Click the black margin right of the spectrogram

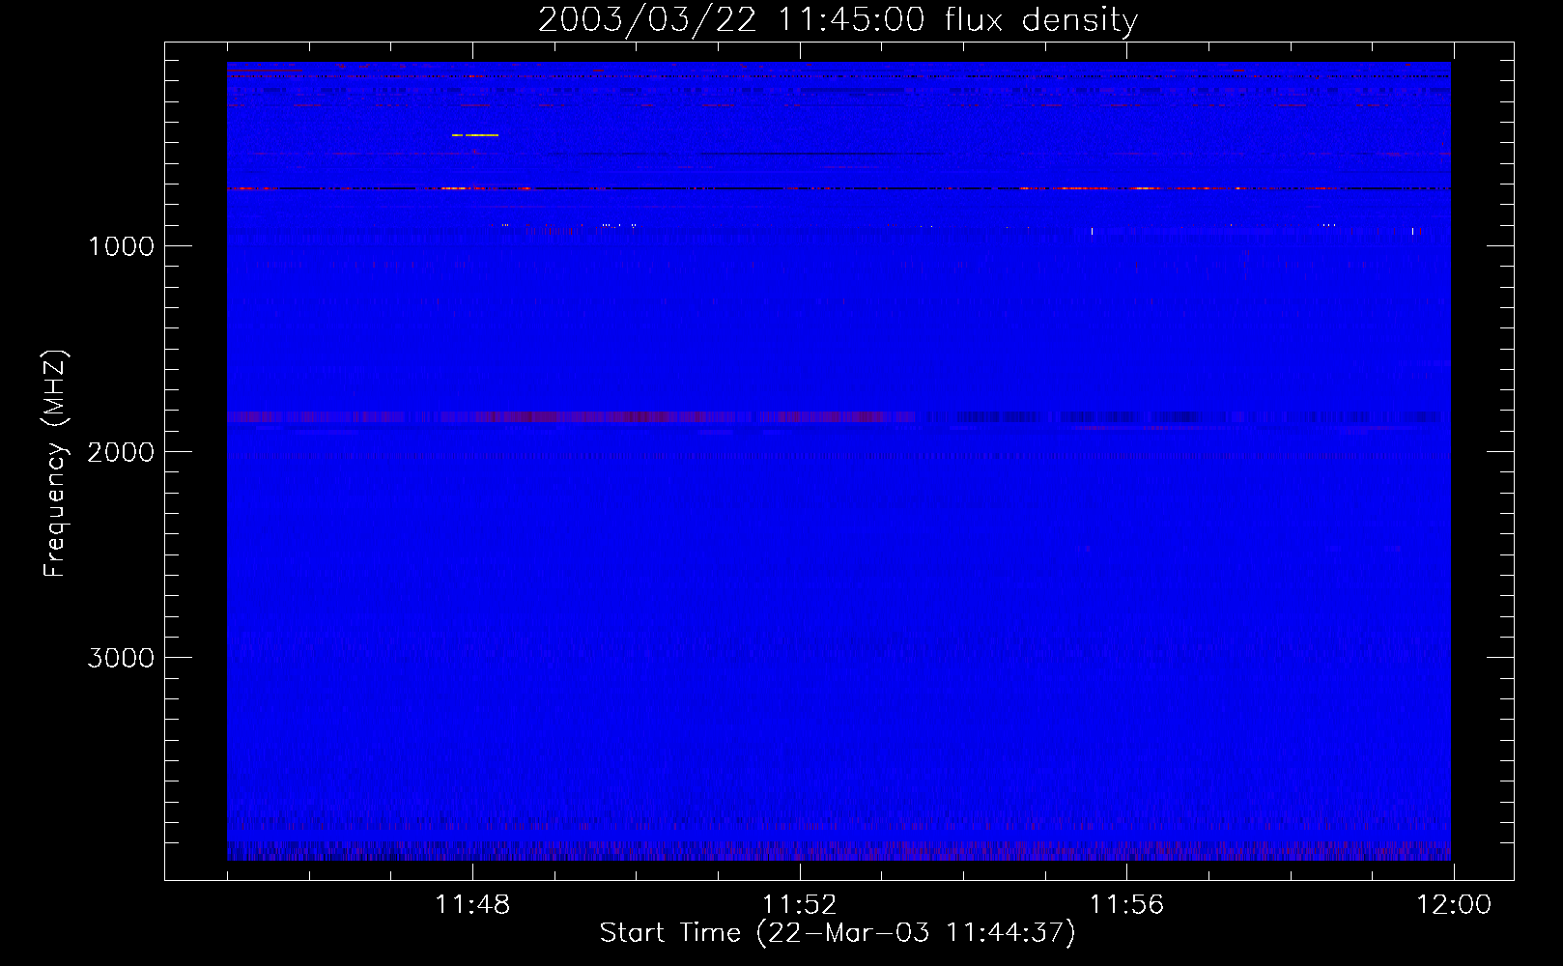point(1481,464)
